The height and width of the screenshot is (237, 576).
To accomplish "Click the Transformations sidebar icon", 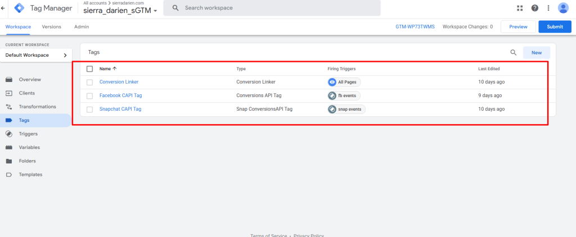I will 9,107.
